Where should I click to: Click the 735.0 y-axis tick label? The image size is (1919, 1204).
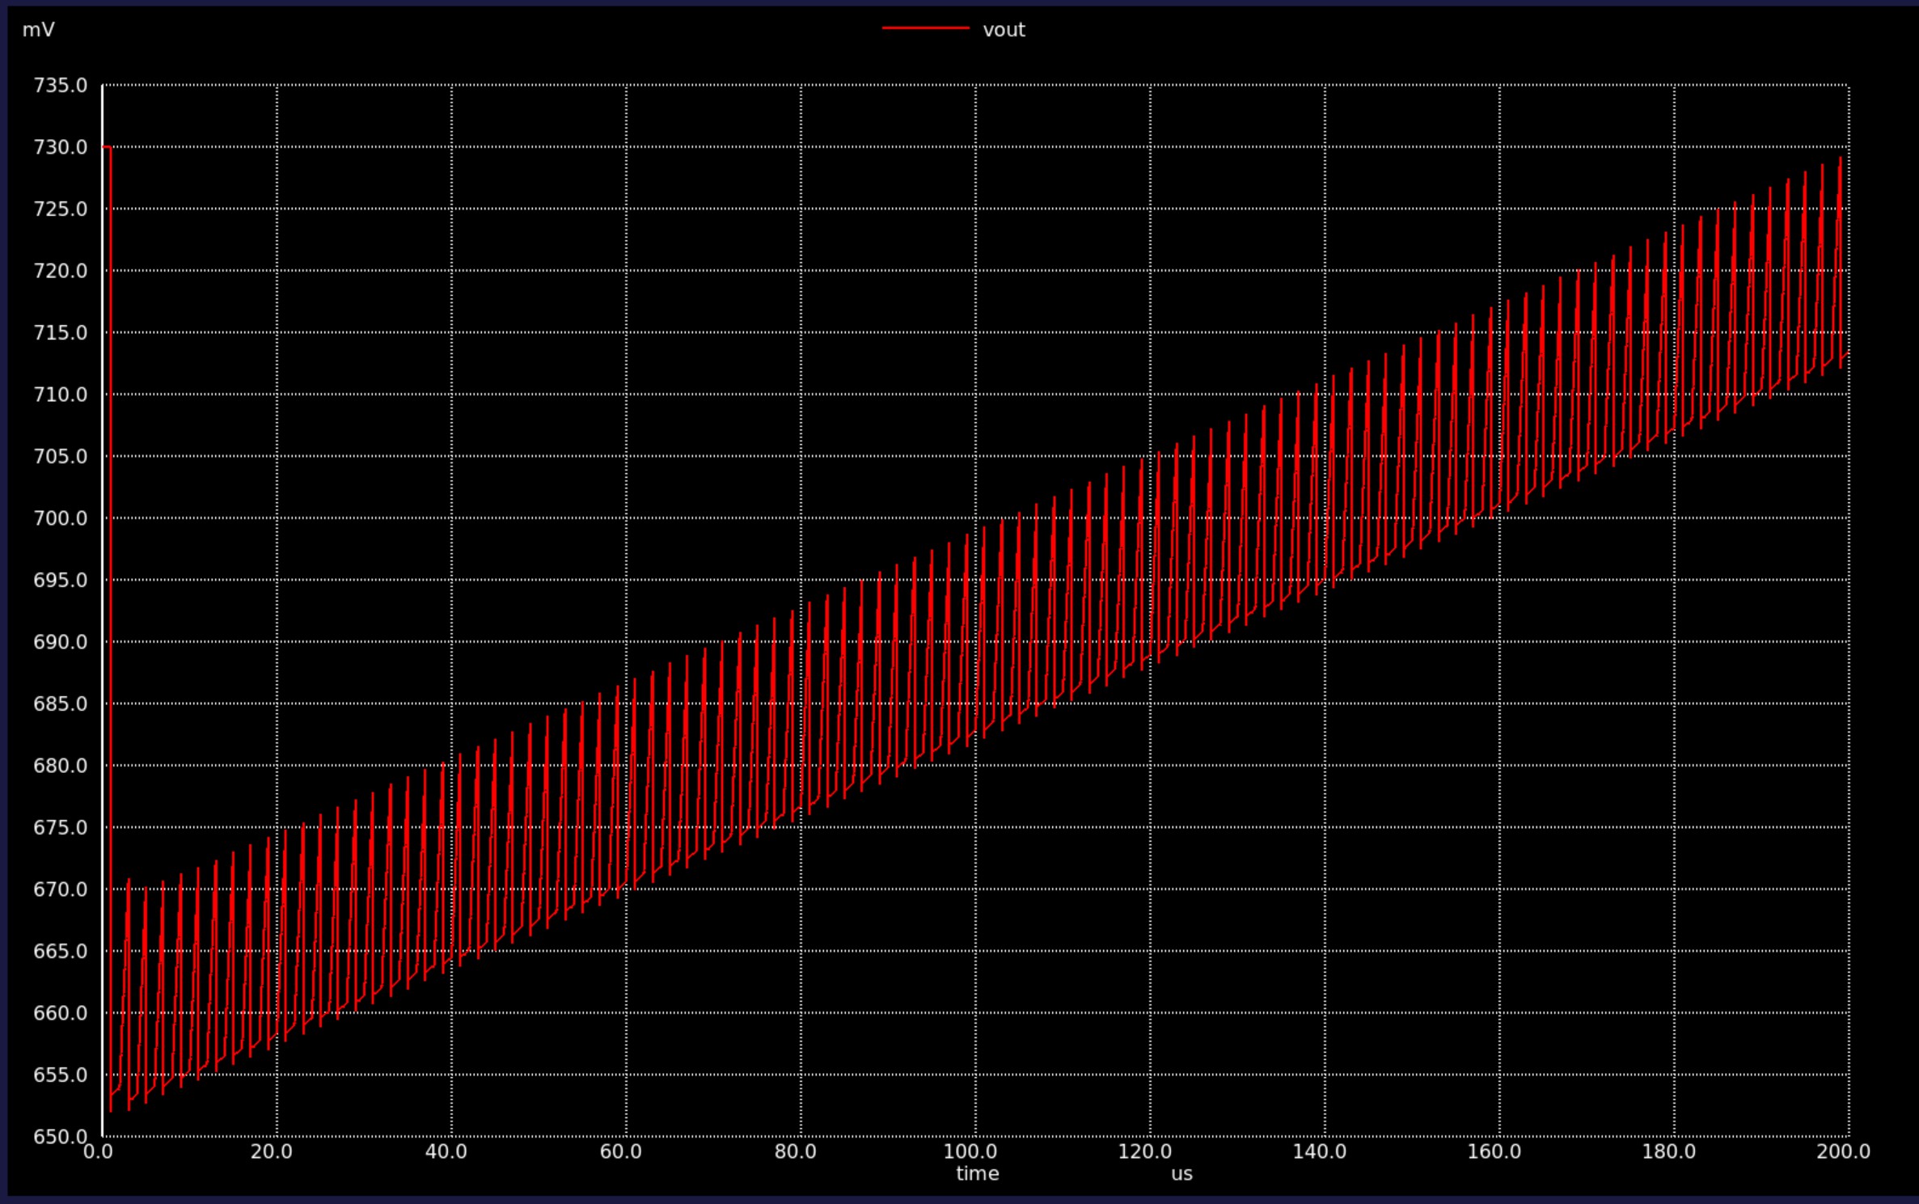60,85
